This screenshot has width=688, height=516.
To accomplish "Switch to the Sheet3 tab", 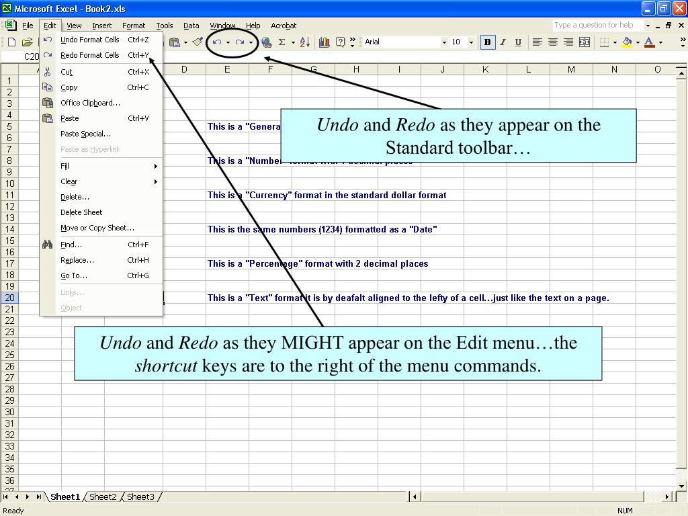I will point(140,497).
